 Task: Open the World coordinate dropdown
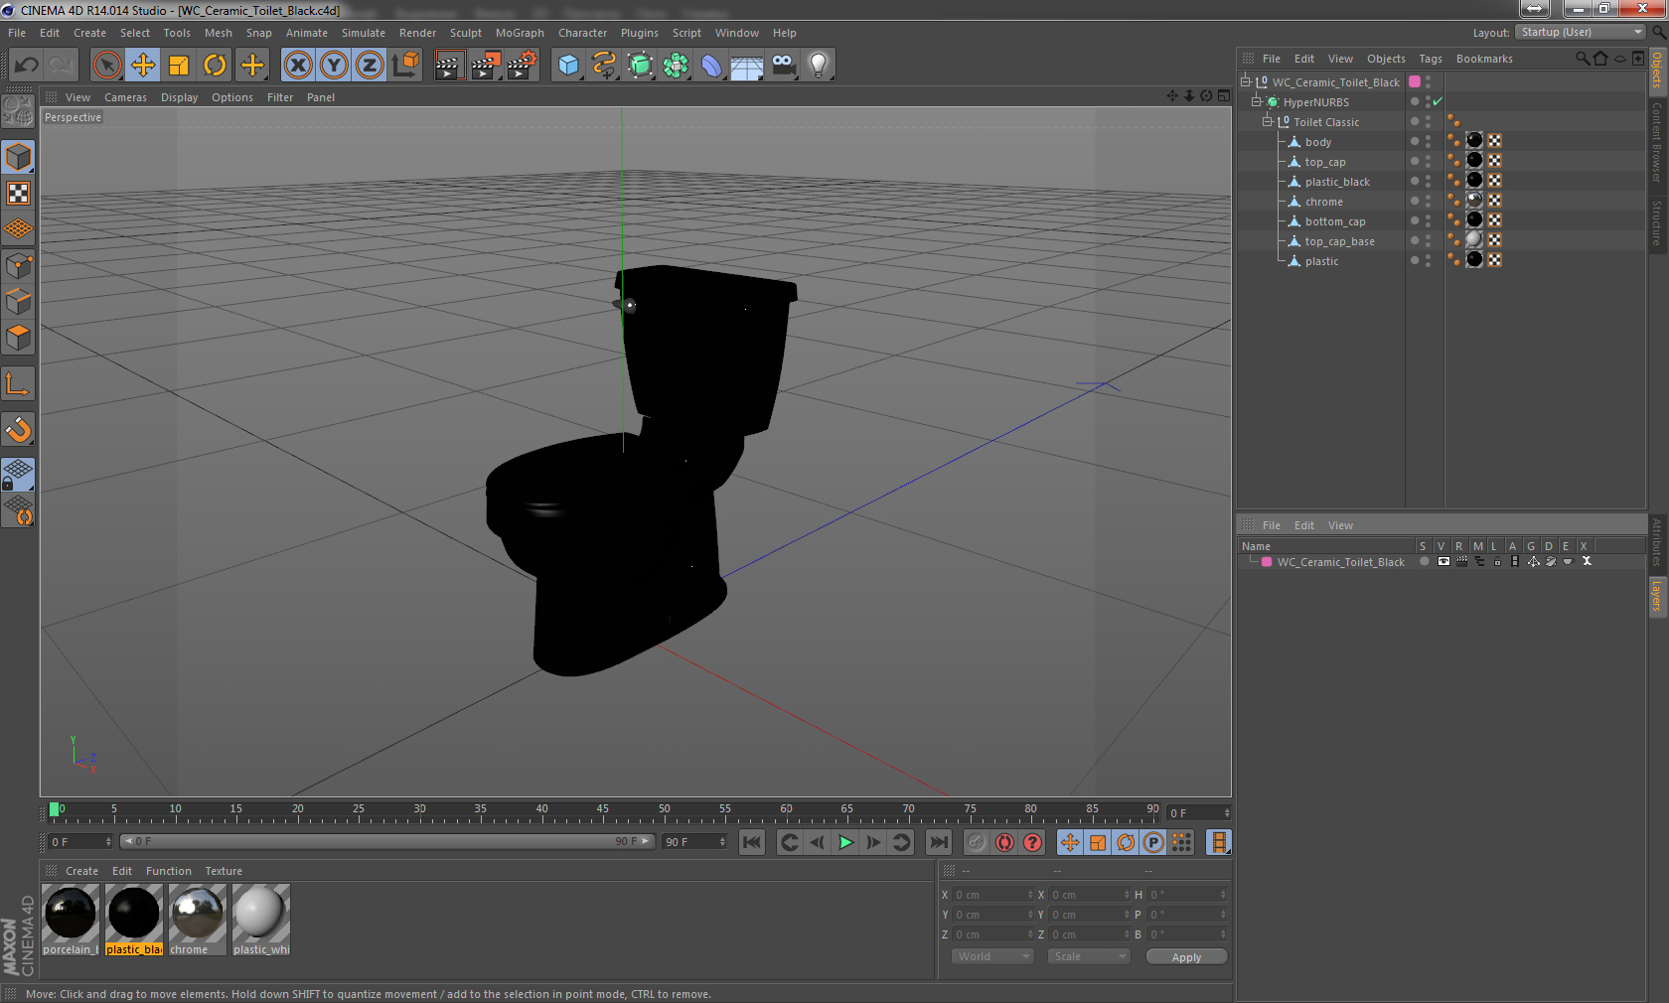point(992,956)
